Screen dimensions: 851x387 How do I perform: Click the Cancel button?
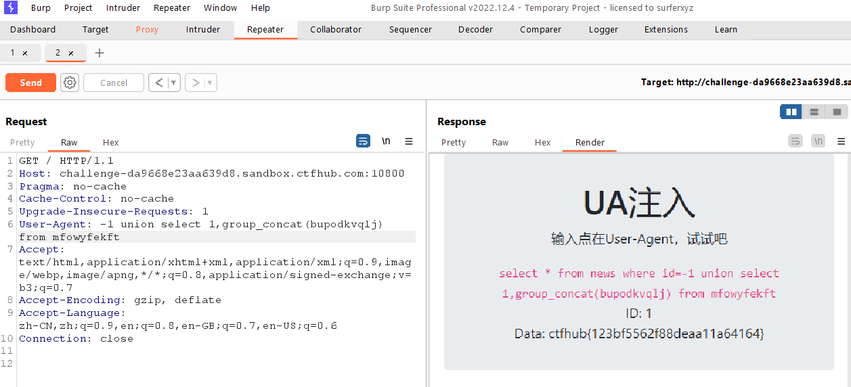114,83
